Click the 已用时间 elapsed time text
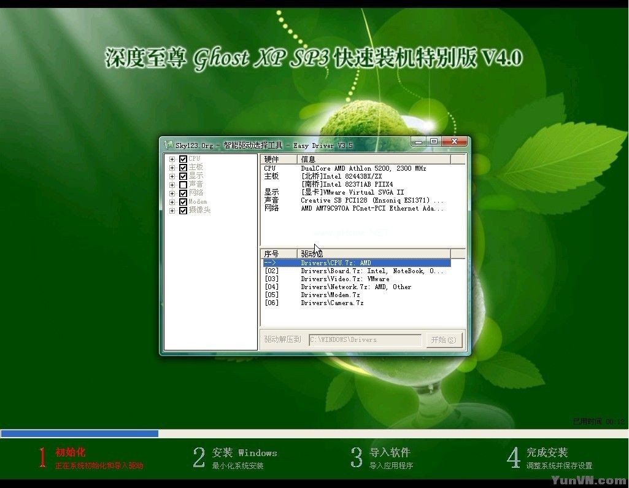Viewport: 629px width, 488px height. coord(599,421)
